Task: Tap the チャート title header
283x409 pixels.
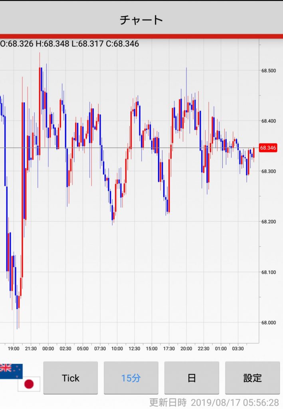Action: click(x=141, y=20)
